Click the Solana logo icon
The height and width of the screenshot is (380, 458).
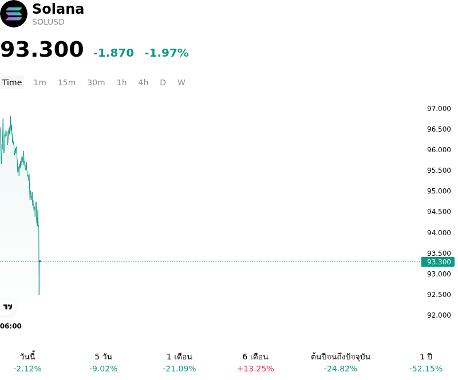pyautogui.click(x=14, y=14)
